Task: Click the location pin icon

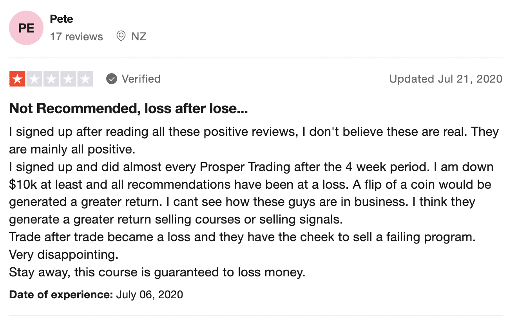Action: pos(121,36)
